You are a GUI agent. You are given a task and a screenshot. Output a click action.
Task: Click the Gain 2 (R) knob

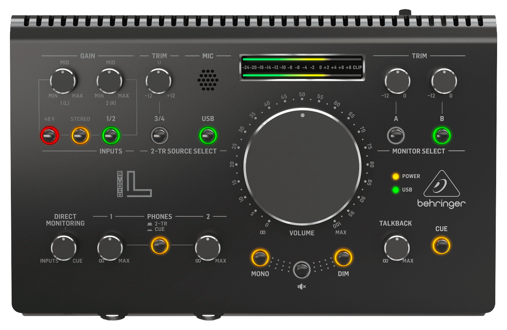(x=110, y=81)
